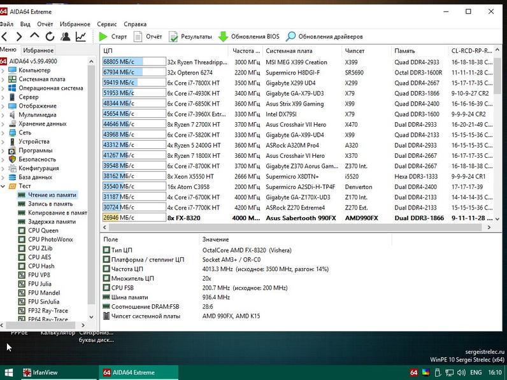
Task: Click the results list horizontal scrollbar
Action: coord(296,227)
